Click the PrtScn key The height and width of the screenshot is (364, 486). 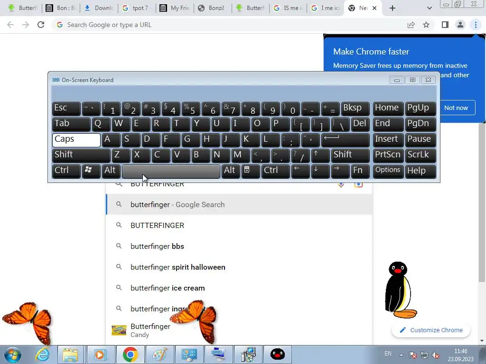[x=388, y=155]
